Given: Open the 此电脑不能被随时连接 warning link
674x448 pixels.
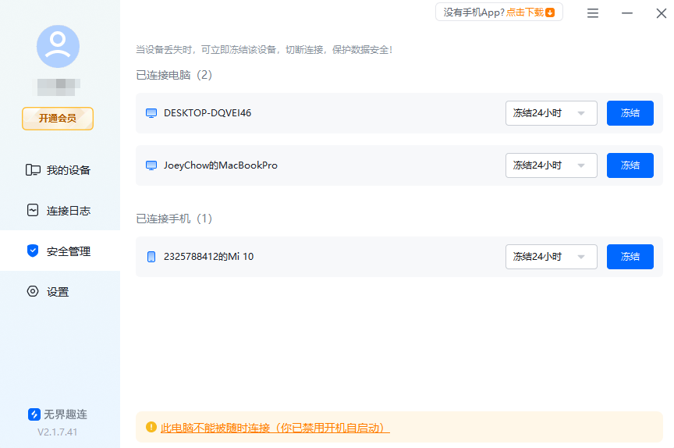Looking at the screenshot, I should click(x=275, y=428).
